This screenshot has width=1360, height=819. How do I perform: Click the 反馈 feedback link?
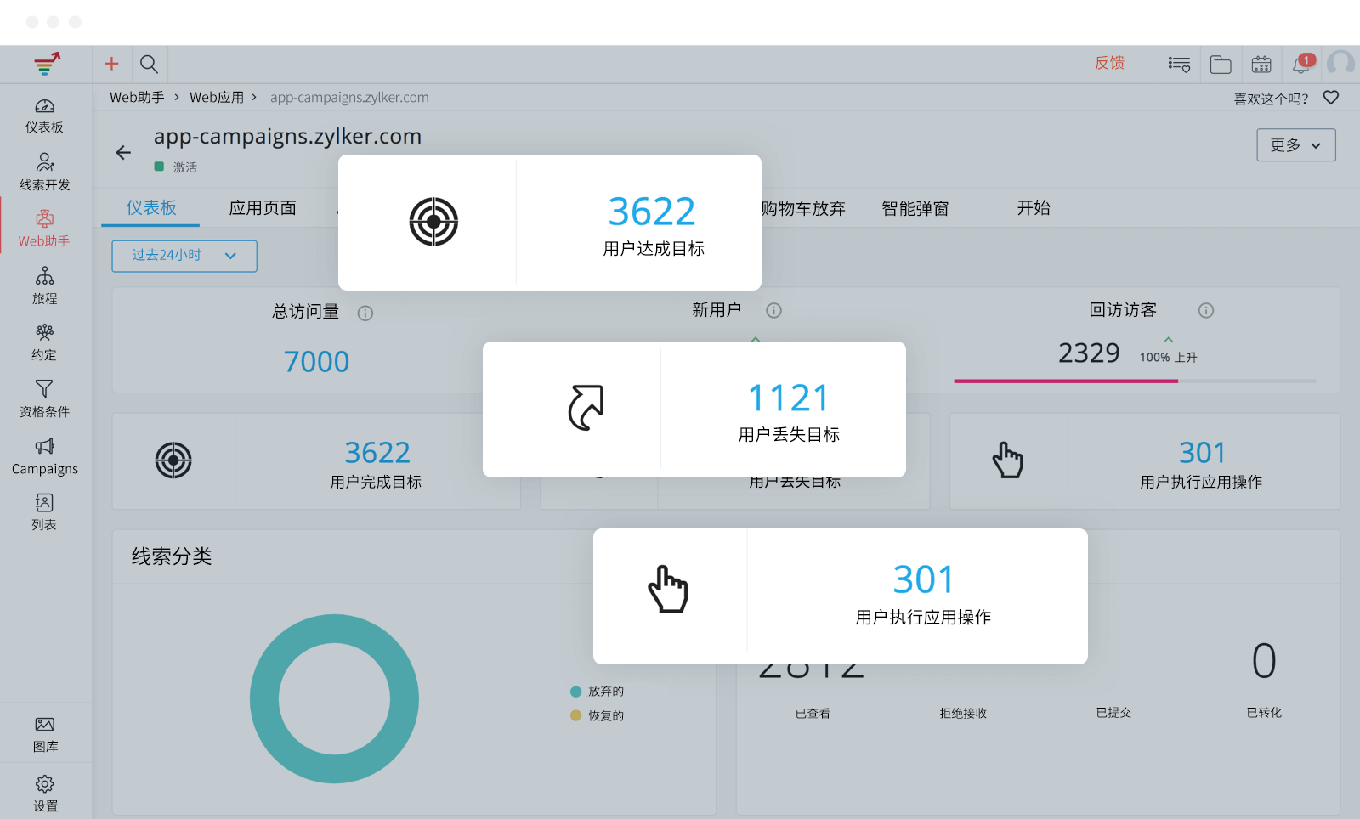click(x=1110, y=64)
